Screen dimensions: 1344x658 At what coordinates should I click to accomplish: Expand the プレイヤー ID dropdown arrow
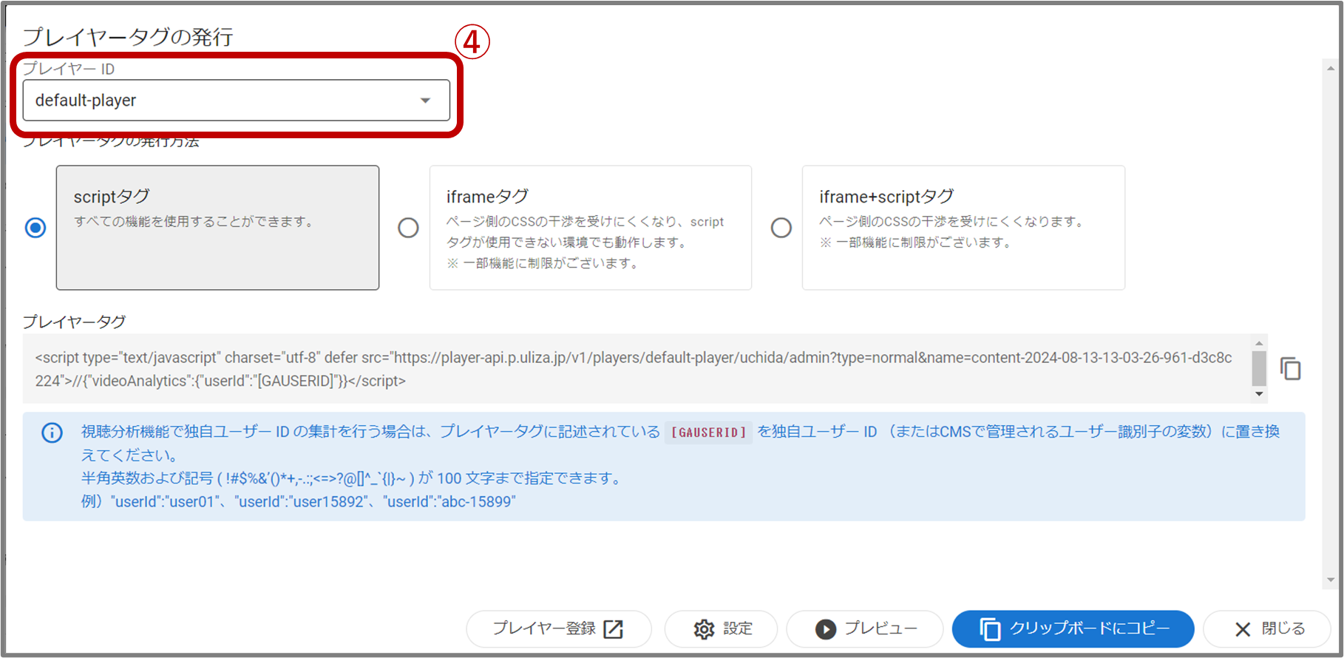[425, 101]
